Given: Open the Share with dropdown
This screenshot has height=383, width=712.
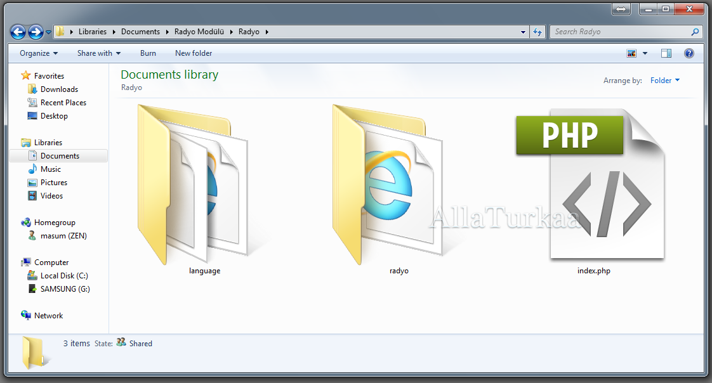Looking at the screenshot, I should click(99, 53).
